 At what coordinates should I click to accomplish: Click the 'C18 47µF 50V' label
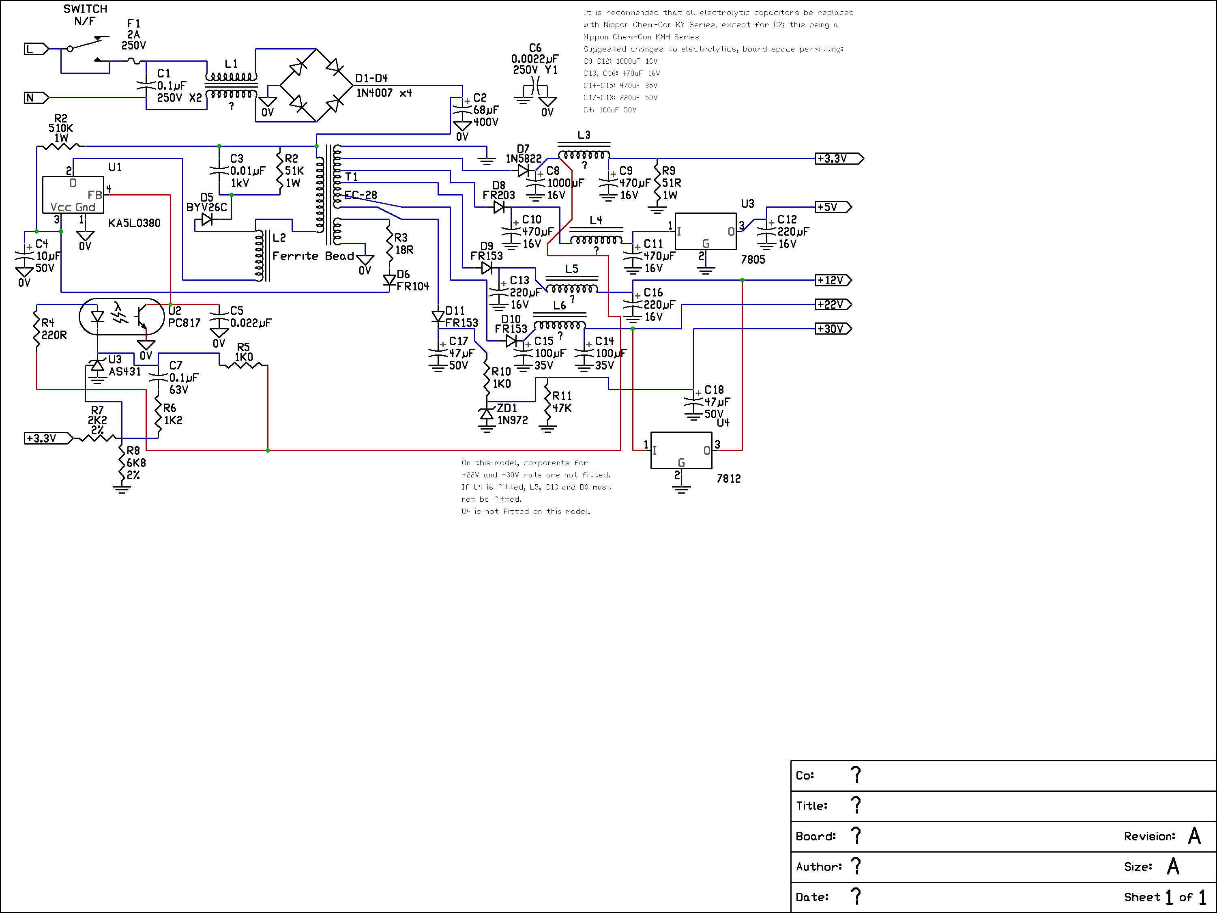(x=717, y=402)
